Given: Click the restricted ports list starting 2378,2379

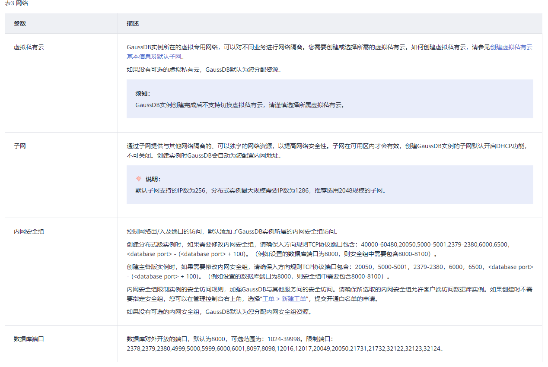Looking at the screenshot, I should click(285, 348).
